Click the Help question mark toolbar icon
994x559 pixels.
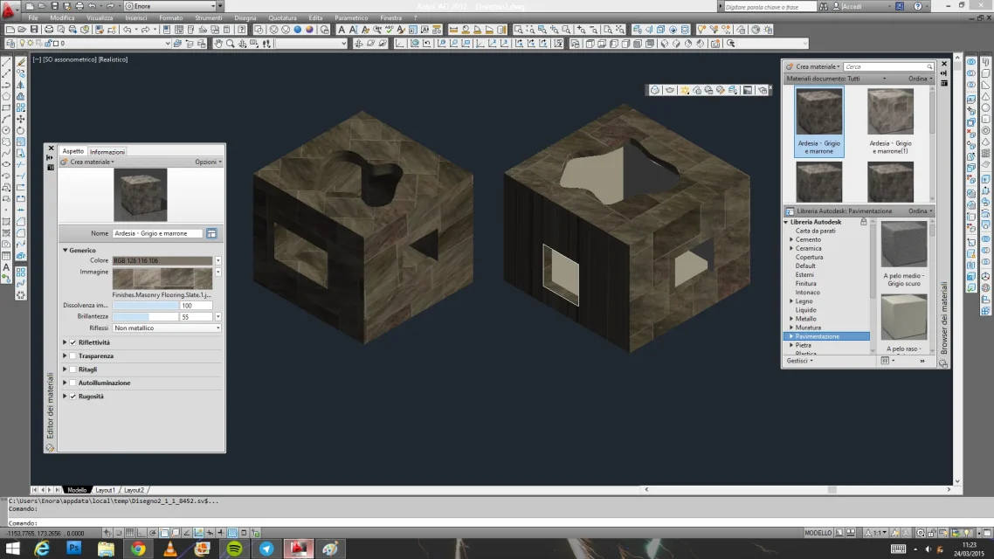coord(242,30)
